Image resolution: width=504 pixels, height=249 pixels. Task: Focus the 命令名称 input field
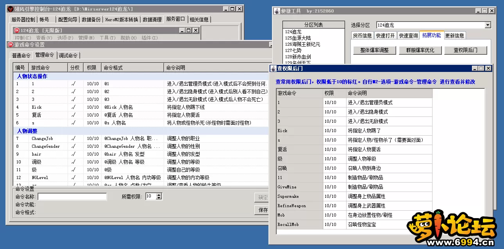click(72, 197)
